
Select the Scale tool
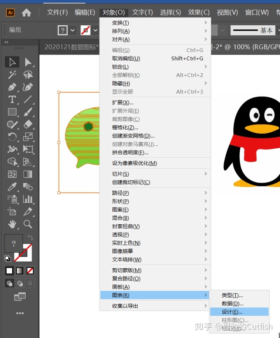28,137
